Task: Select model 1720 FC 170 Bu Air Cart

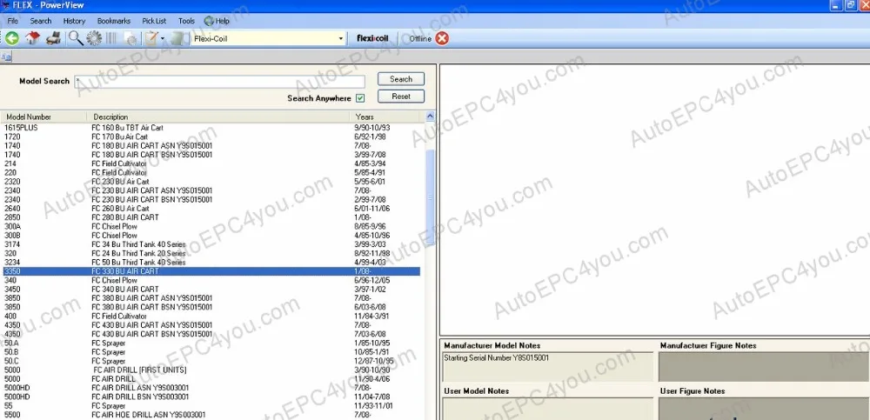Action: (x=211, y=137)
